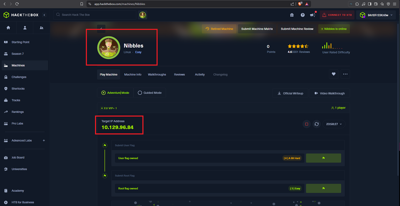Viewport: 400px width, 206px height.
Task: Open the gift box icon in header
Action: pos(292,15)
